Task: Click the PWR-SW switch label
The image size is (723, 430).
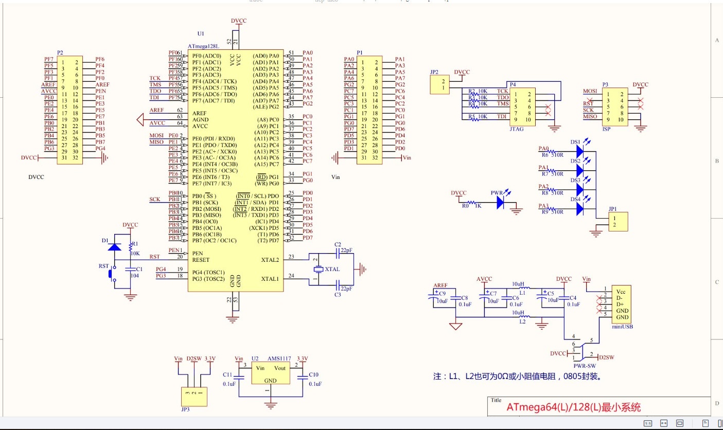Action: [x=584, y=366]
